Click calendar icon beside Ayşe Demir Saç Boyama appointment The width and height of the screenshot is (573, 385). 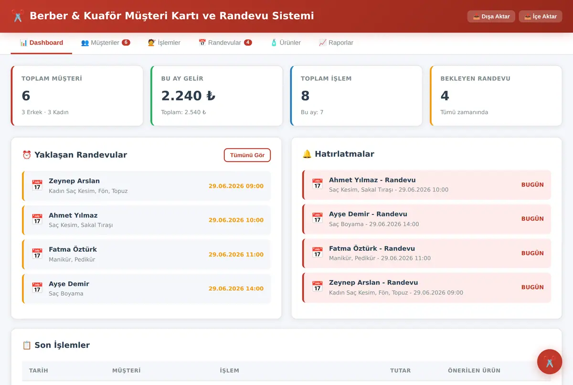(37, 288)
